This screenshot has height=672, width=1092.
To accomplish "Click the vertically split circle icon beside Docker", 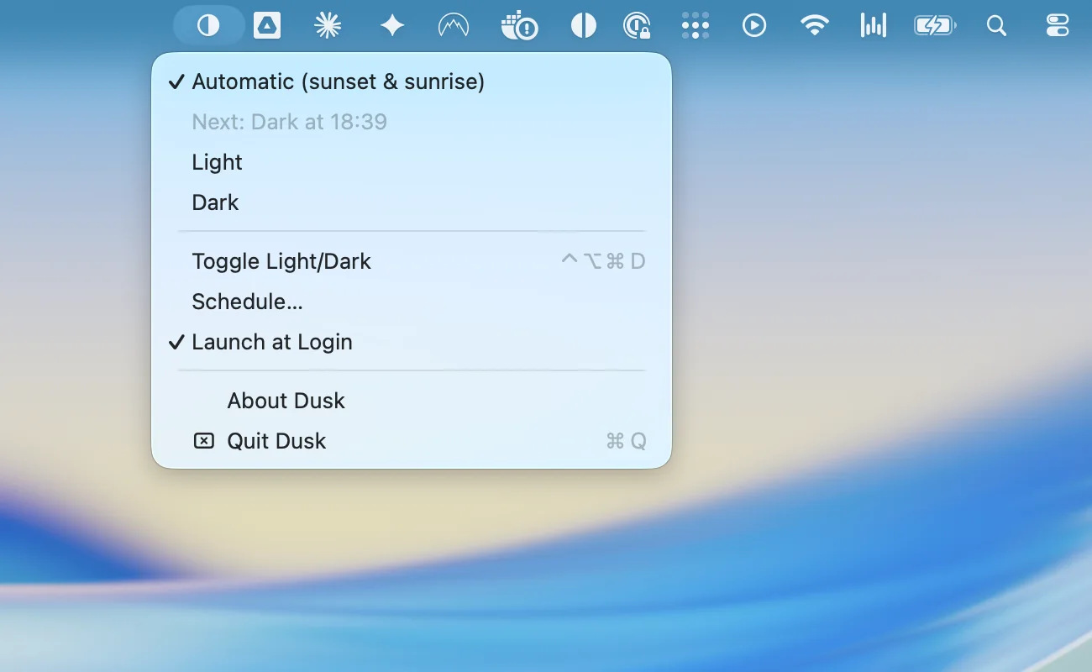I will point(584,26).
